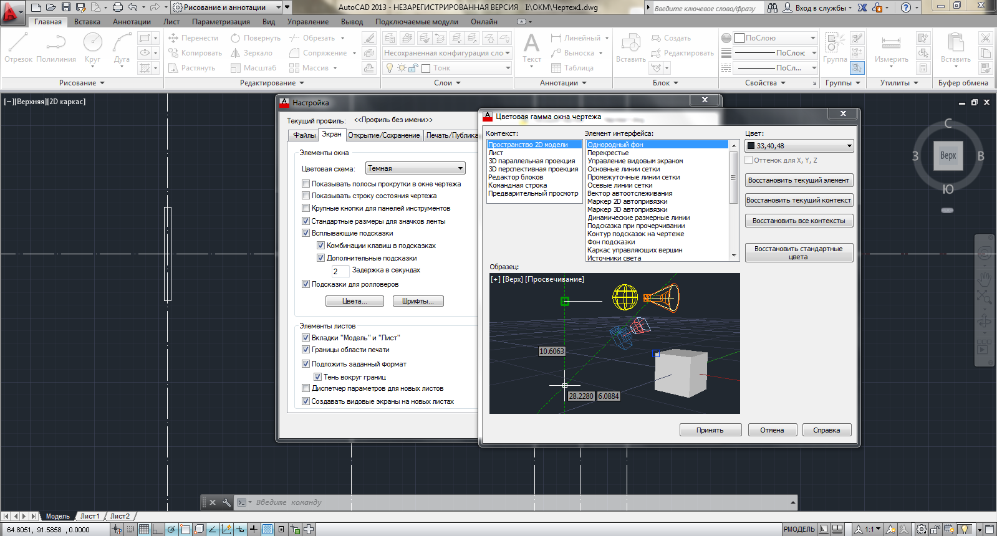Click the Вставить block insert icon

pos(630,48)
